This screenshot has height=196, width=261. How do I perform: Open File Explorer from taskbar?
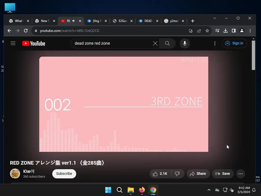coord(131,190)
